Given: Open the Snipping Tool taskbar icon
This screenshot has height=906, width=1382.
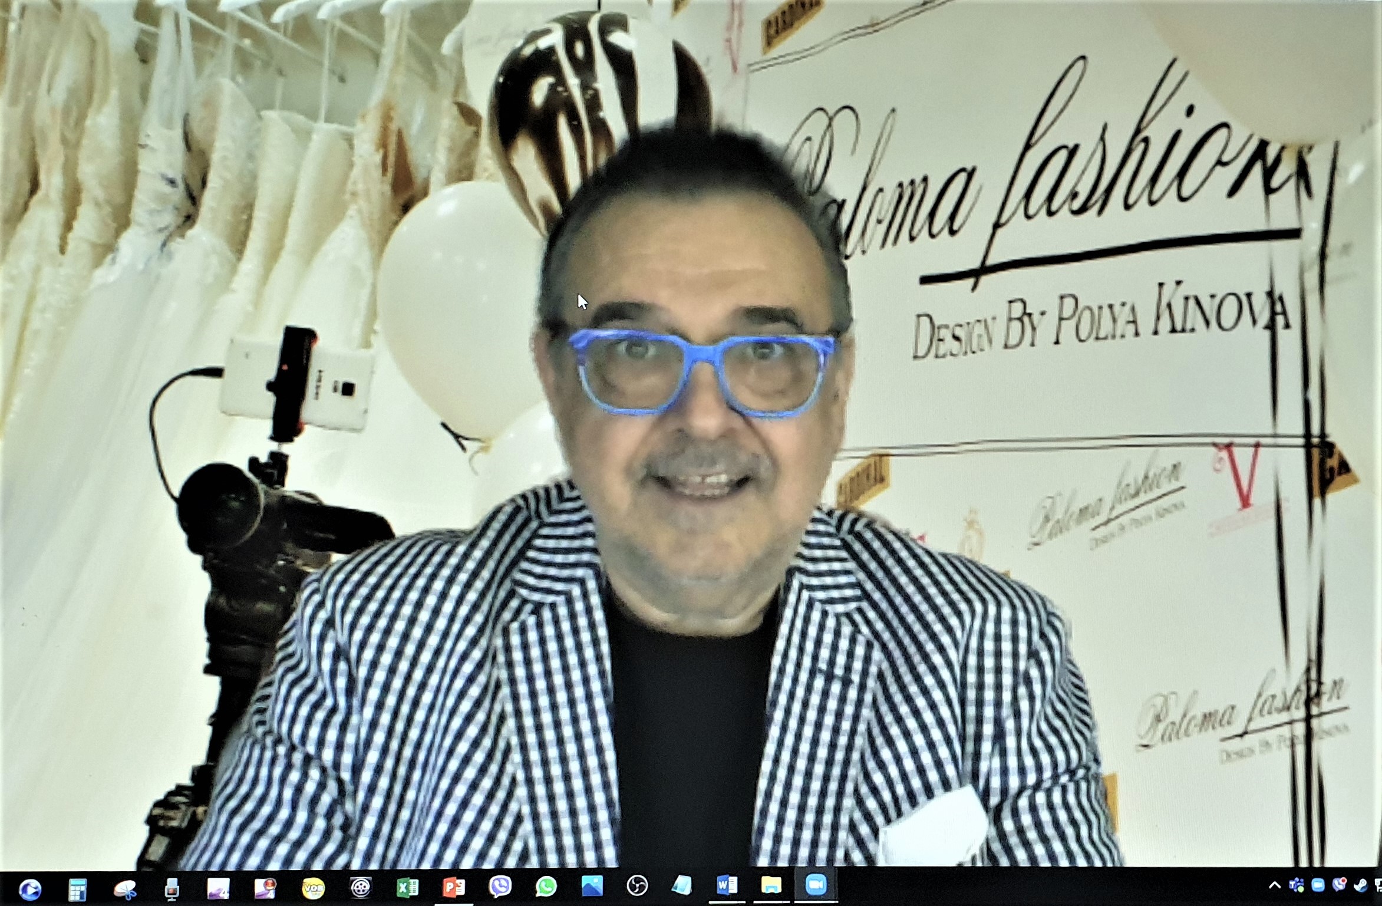Looking at the screenshot, I should tap(124, 888).
